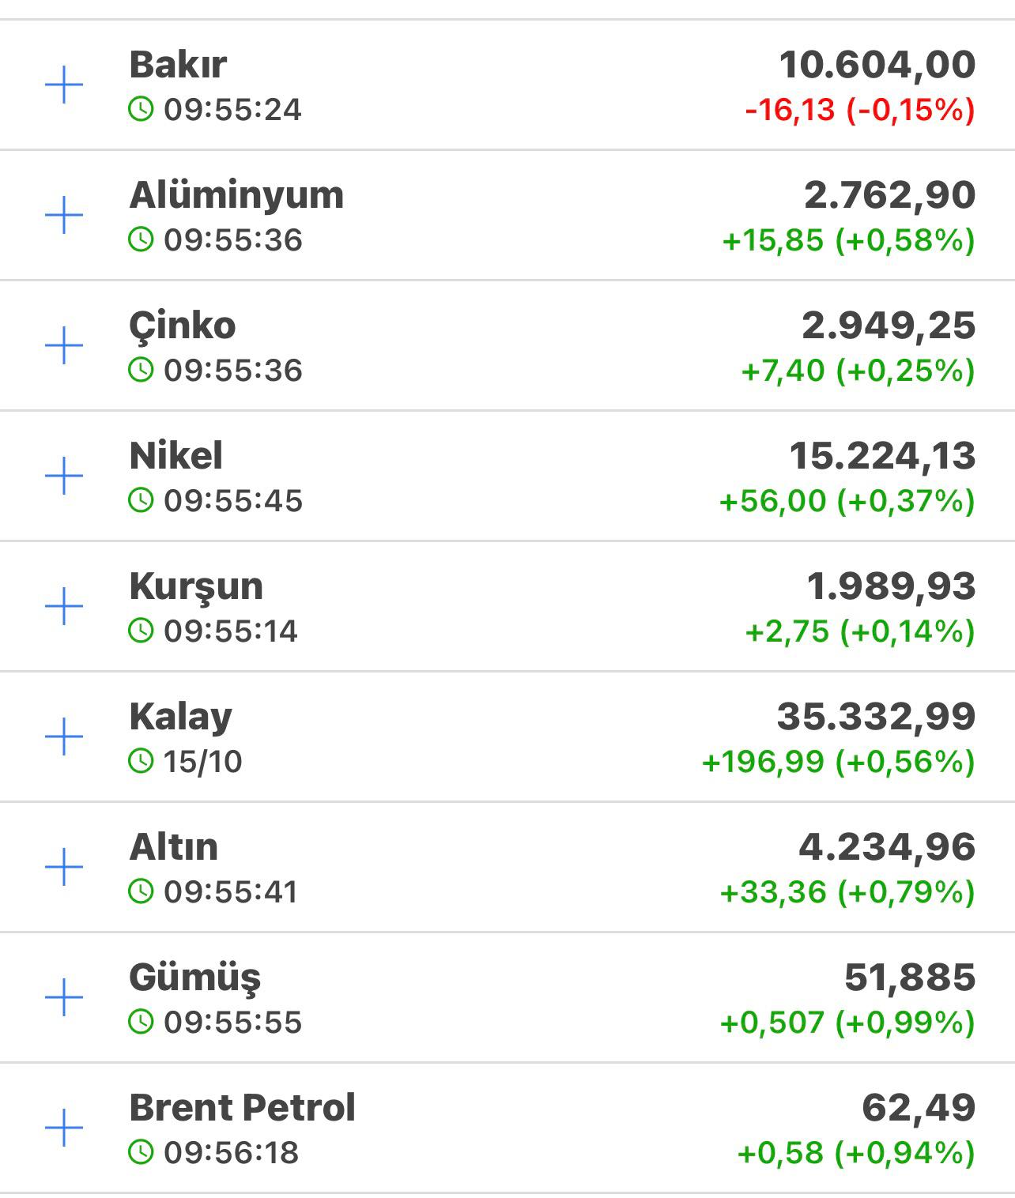Screen dimensions: 1015x1198
Task: Tap the clock icon under Çinko
Action: click(x=141, y=370)
